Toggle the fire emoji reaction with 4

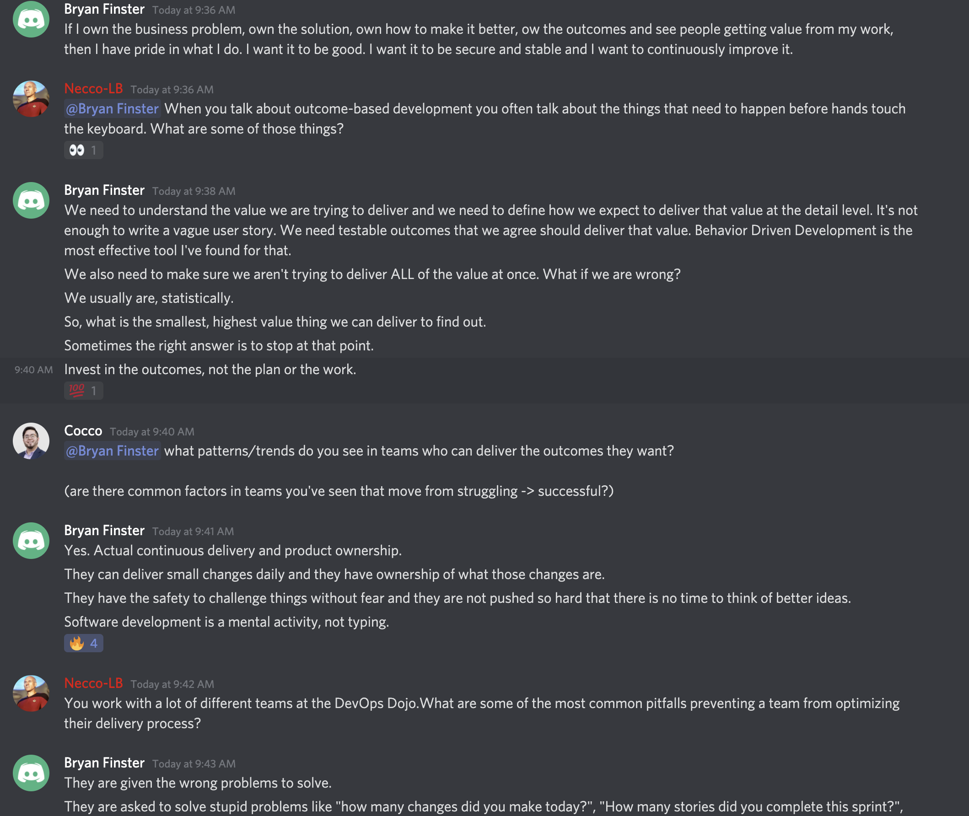(83, 644)
